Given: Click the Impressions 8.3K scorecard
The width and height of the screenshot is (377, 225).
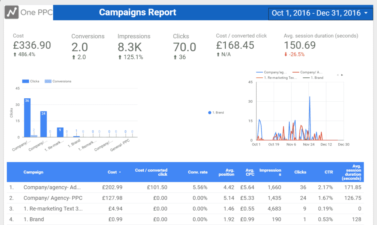Looking at the screenshot, I should click(134, 46).
